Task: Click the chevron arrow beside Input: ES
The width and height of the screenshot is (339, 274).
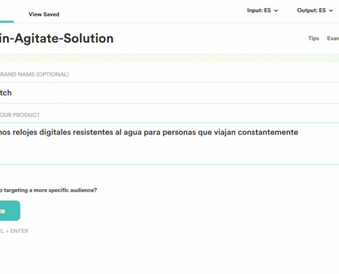Action: pos(276,11)
